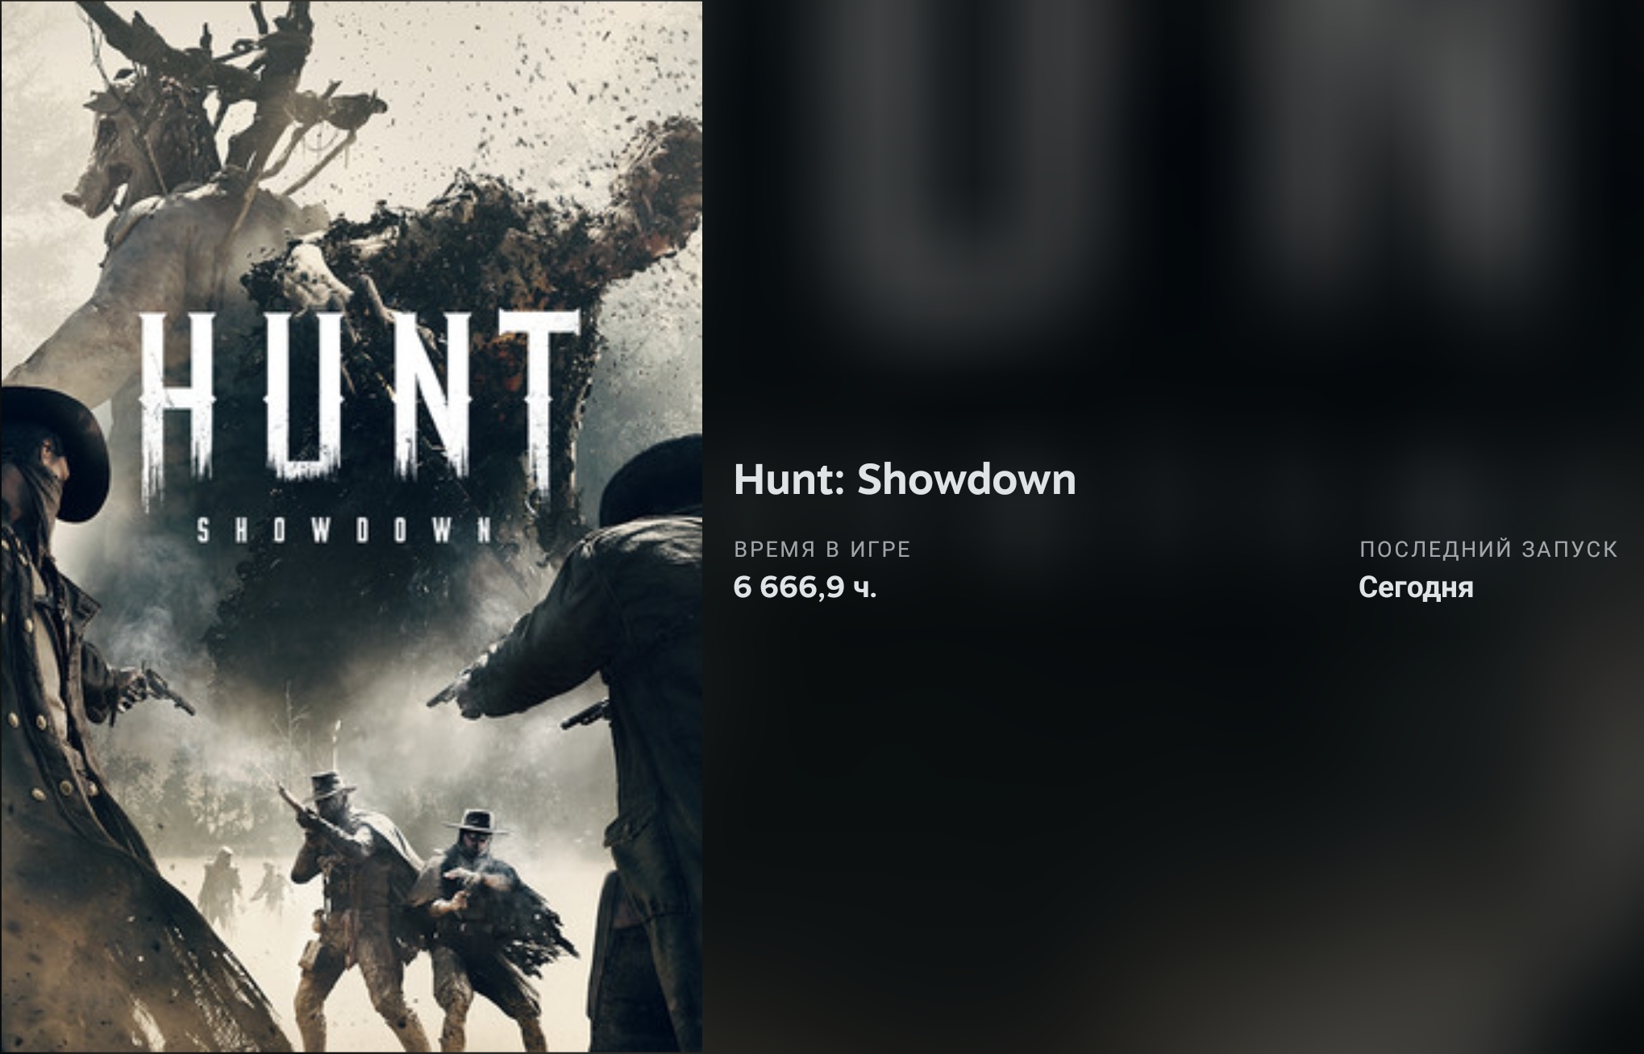Click the pistol held by the right hunter
This screenshot has height=1054, width=1644.
452,691
